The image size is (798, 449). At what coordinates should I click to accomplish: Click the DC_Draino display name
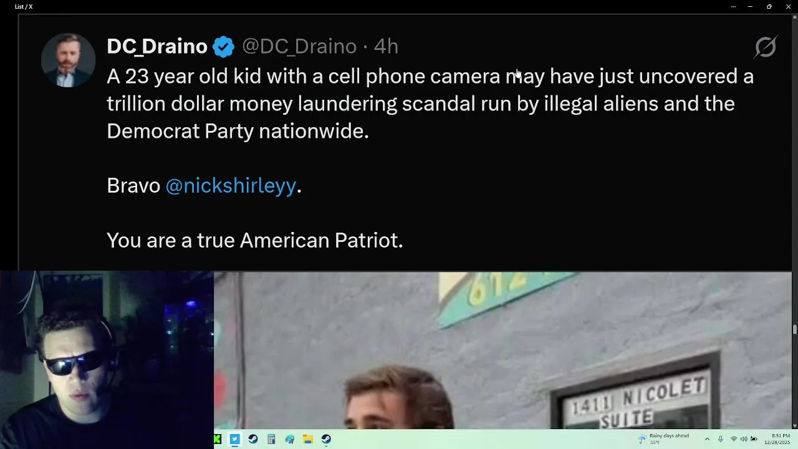coord(156,46)
